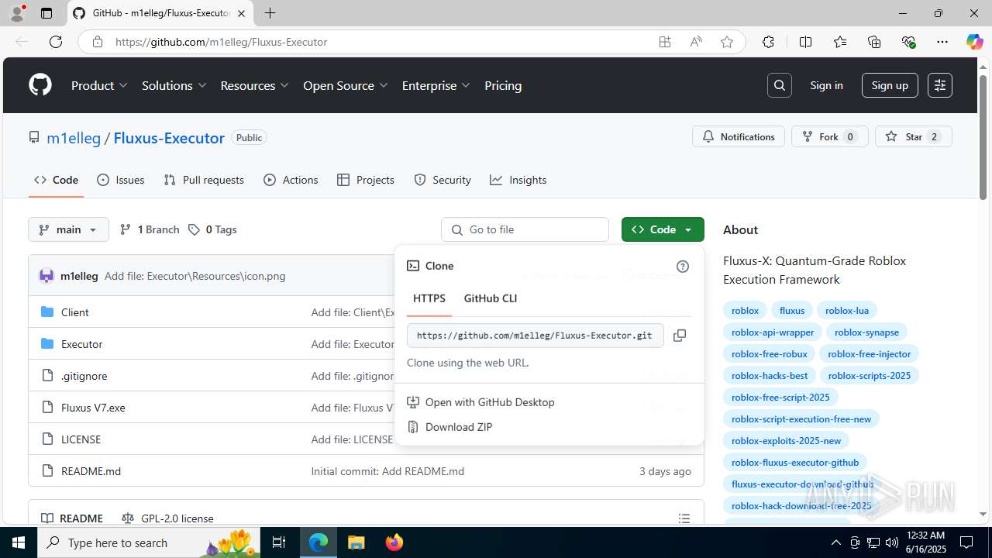Toggle read aloud icon in address bar

[x=696, y=42]
